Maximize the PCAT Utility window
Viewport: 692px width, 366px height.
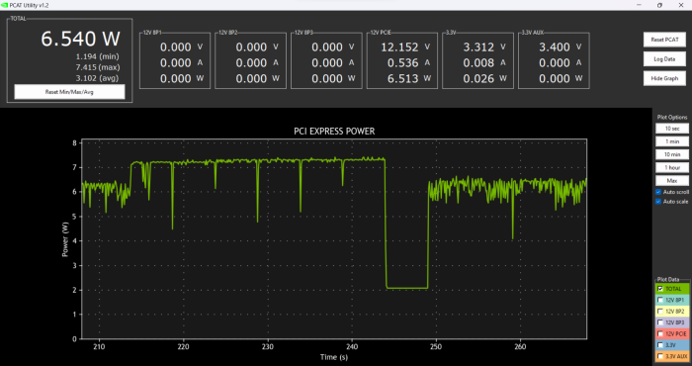[x=659, y=5]
